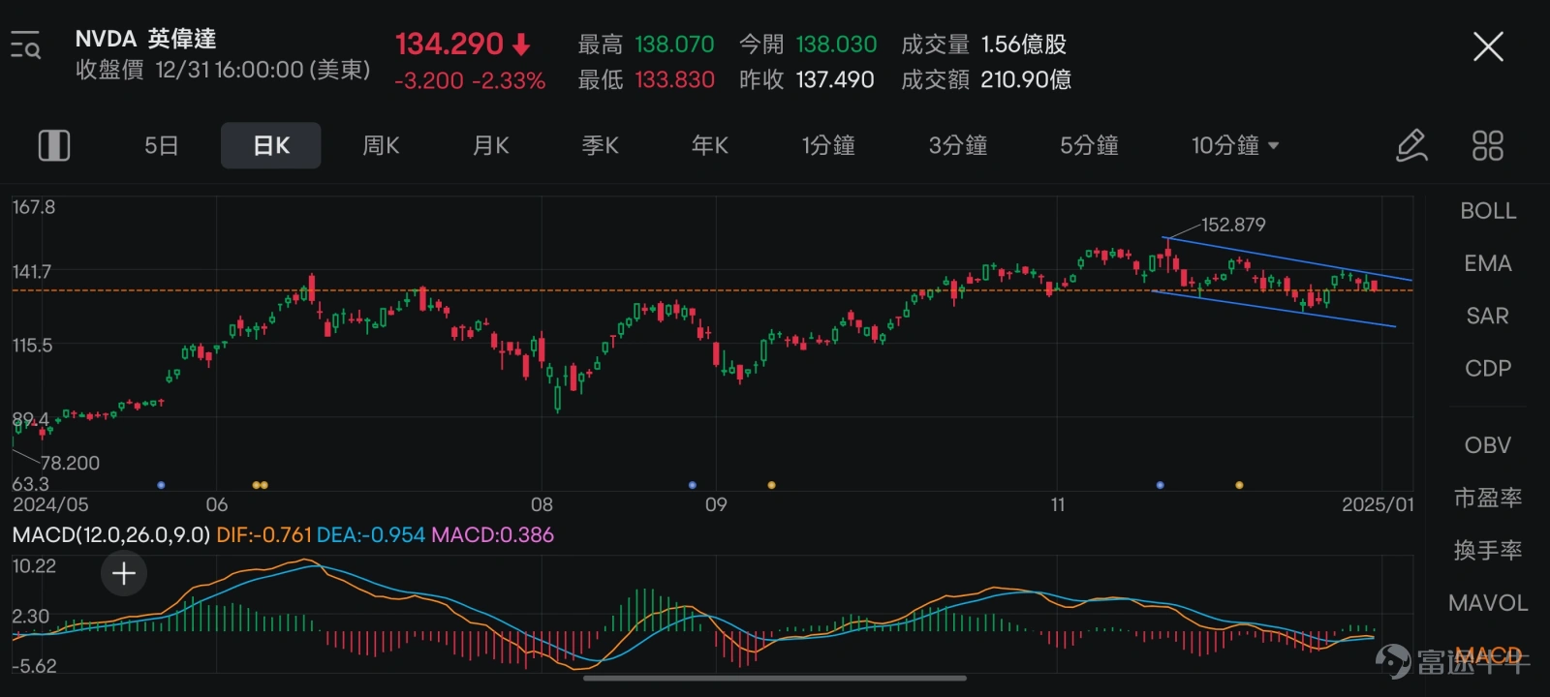Open the stock search list icon
Image resolution: width=1550 pixels, height=697 pixels.
pos(25,45)
